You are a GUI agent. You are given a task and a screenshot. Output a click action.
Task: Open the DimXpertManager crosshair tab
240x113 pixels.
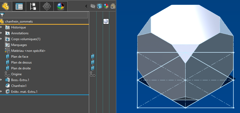click(x=47, y=6)
